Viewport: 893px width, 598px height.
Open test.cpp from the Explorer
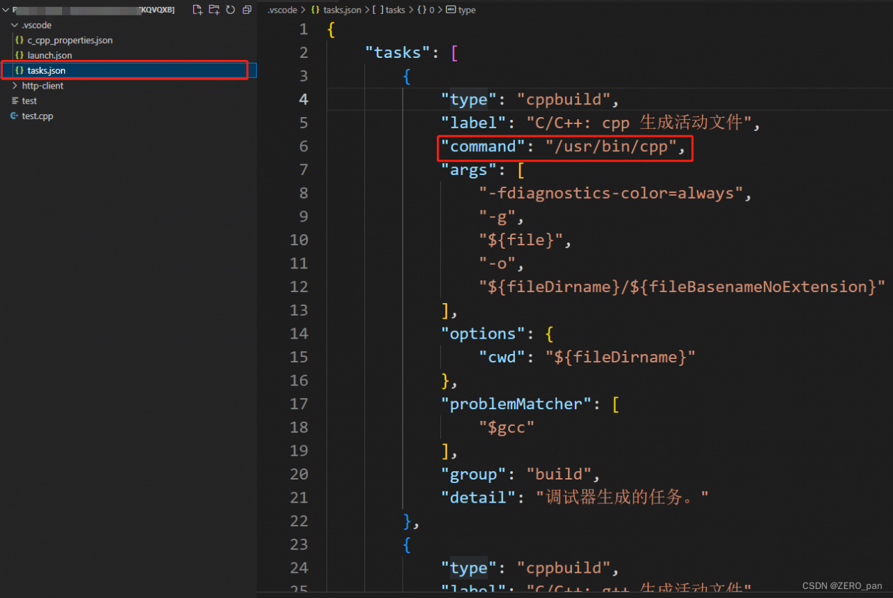click(38, 116)
